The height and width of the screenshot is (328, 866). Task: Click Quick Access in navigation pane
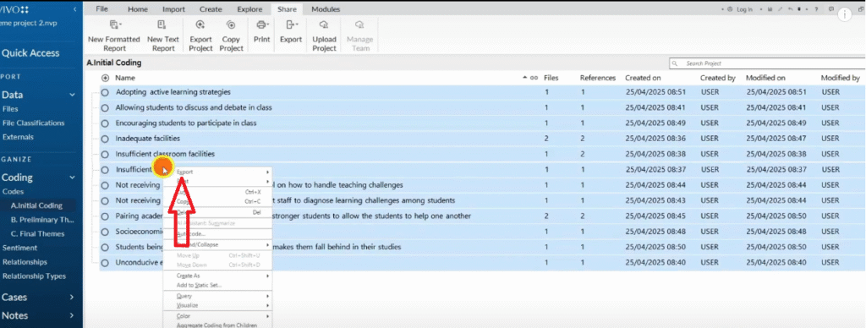click(30, 53)
